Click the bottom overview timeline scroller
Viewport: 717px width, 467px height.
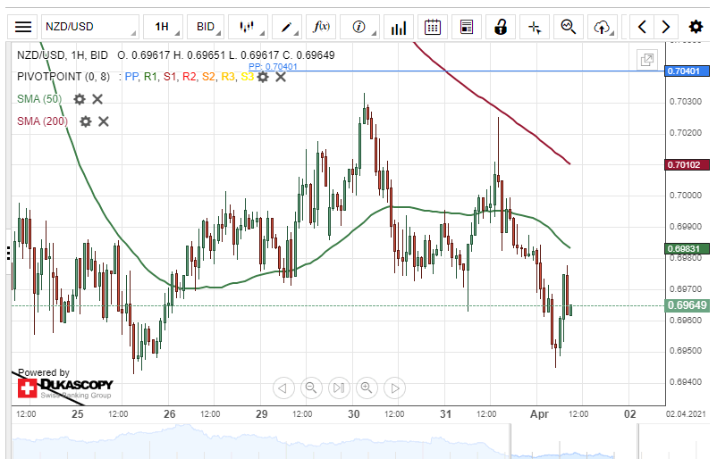358,442
